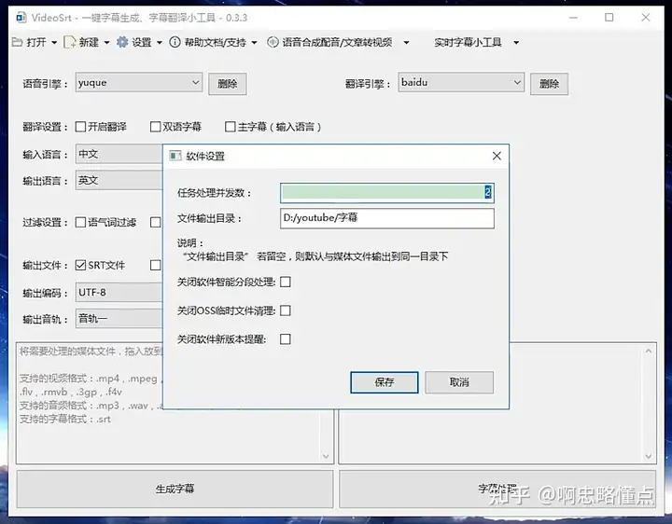Enable the 双语字幕 checkbox
This screenshot has width=672, height=524.
click(x=155, y=127)
